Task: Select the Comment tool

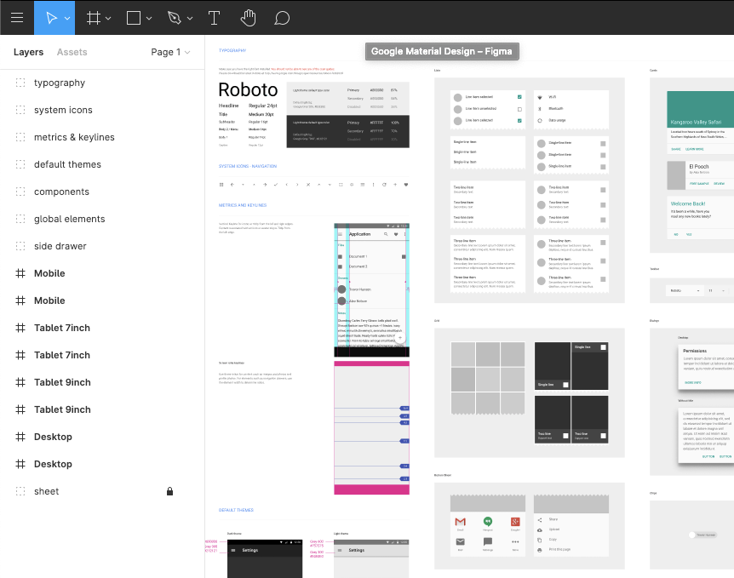Action: tap(282, 17)
